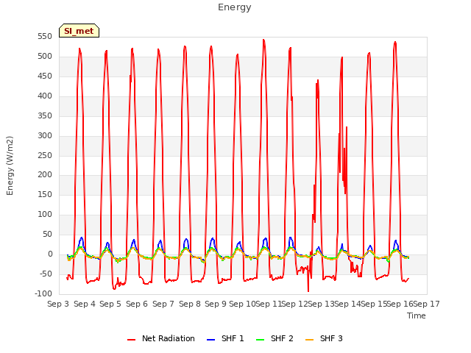
Task: Click the Sep 11 net radiation peak
Action: [263, 40]
